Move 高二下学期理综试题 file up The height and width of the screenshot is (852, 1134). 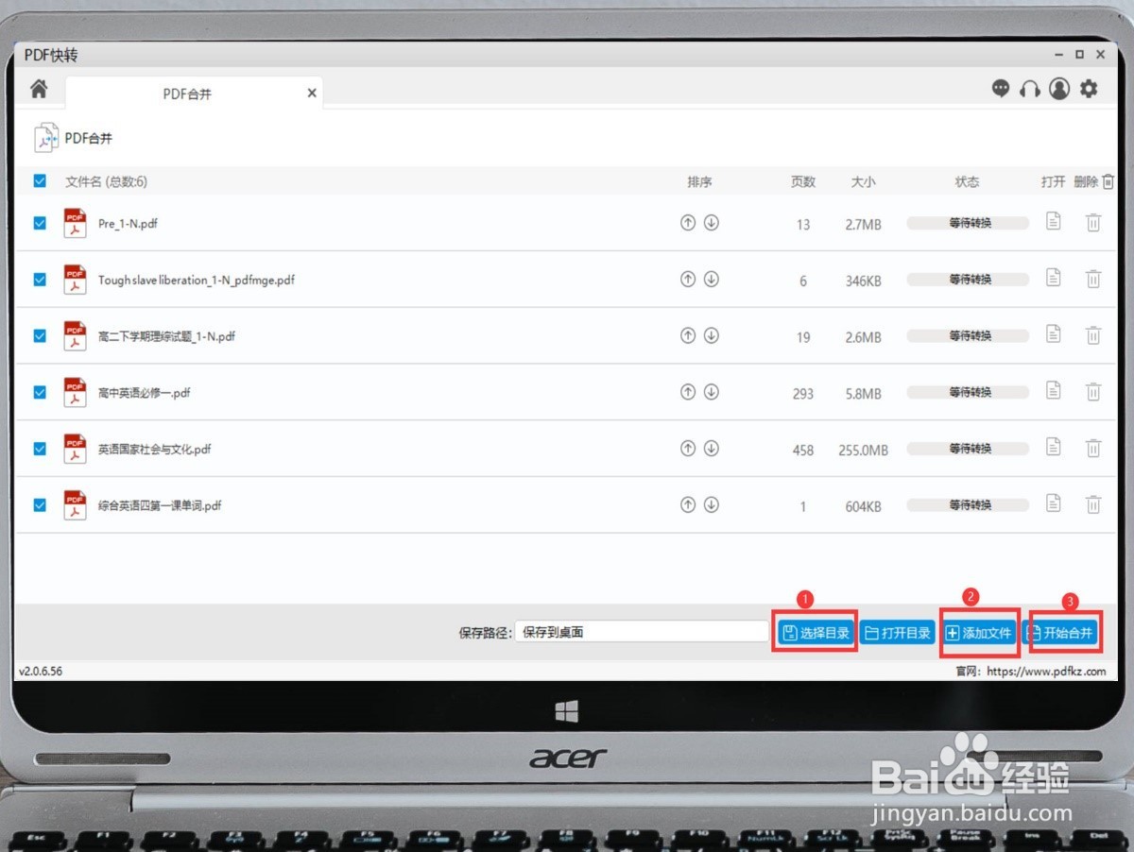(688, 335)
